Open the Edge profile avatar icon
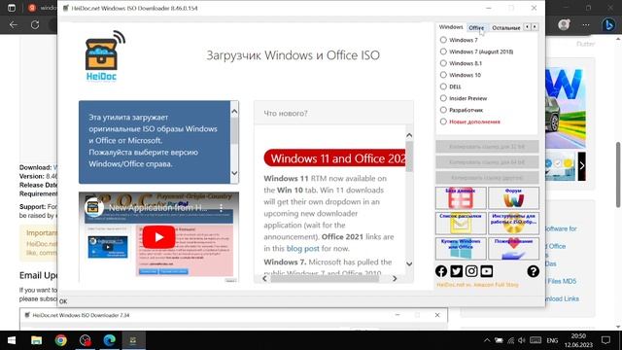 [x=564, y=24]
